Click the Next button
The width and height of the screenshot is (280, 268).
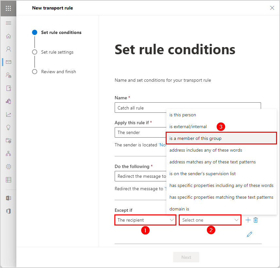186,257
